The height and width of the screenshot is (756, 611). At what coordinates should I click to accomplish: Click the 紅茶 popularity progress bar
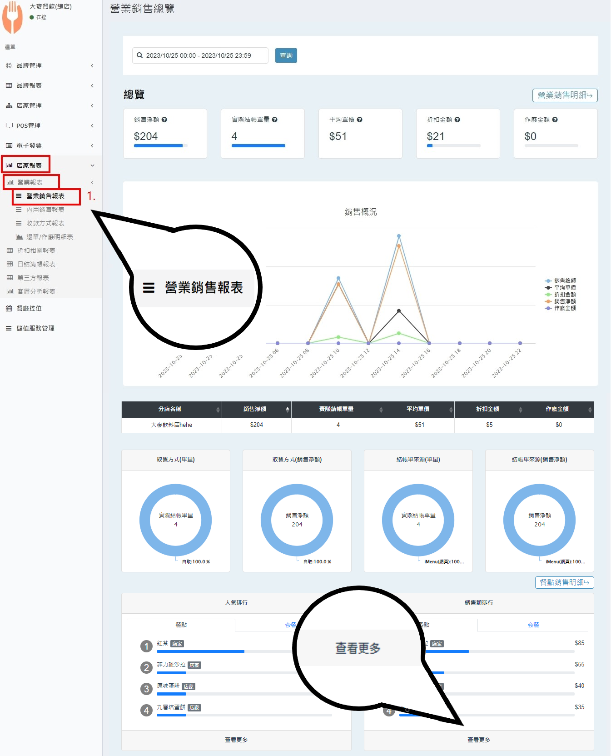click(201, 651)
